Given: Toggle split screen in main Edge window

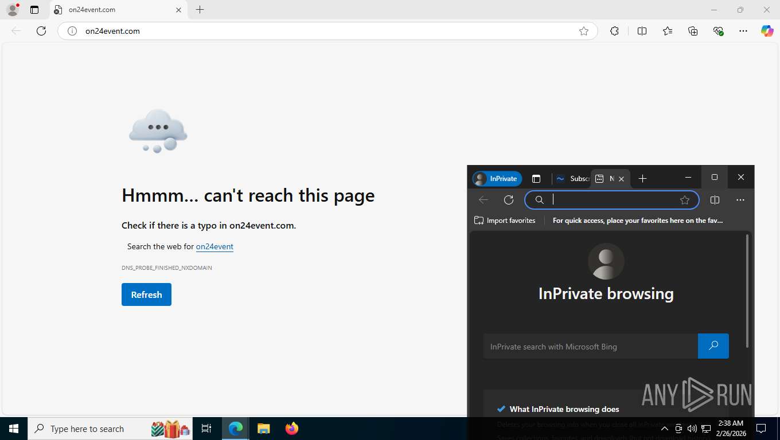Looking at the screenshot, I should point(642,31).
